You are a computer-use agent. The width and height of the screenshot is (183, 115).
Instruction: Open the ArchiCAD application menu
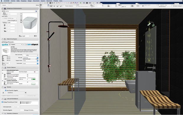point(6,1)
